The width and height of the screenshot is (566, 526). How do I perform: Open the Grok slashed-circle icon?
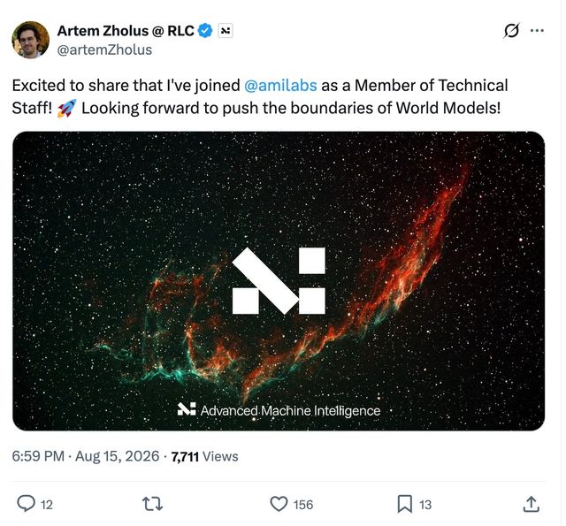(x=511, y=30)
